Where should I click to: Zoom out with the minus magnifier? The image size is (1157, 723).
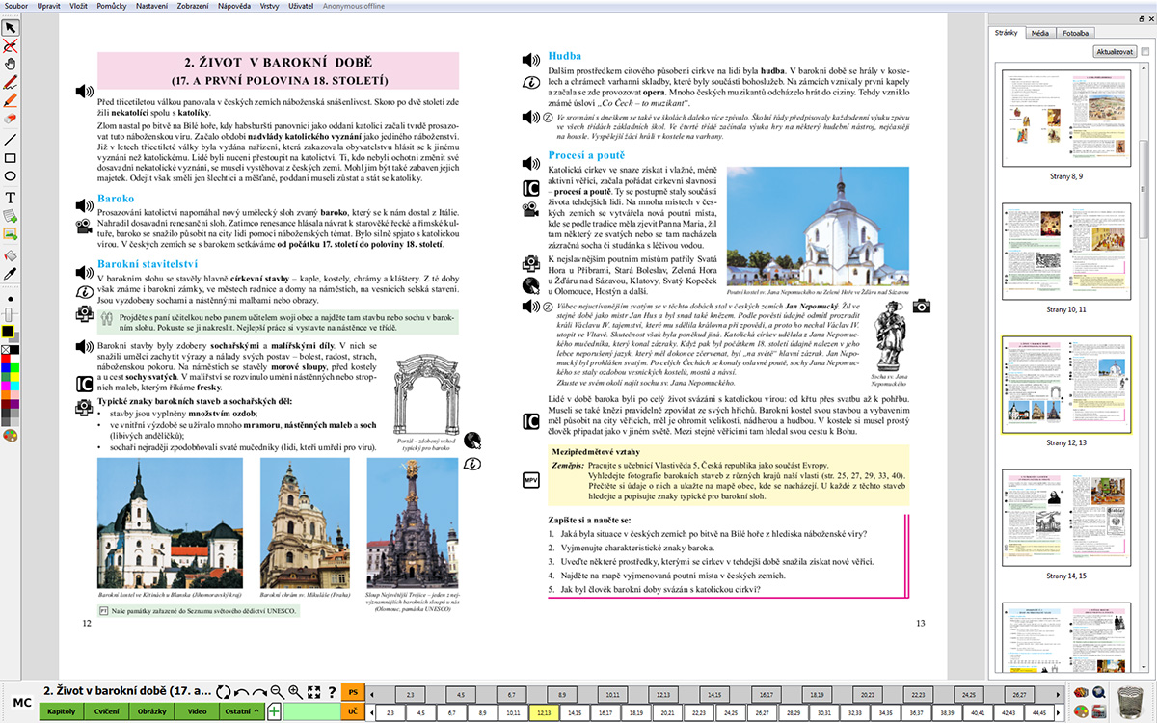pos(278,691)
